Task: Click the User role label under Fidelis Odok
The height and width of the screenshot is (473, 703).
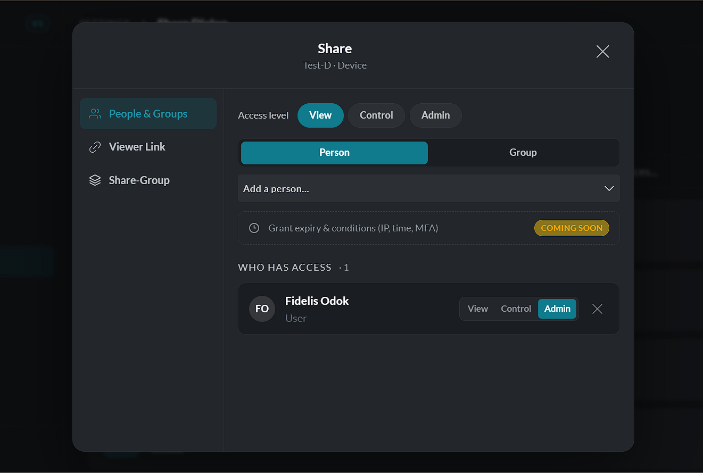Action: coord(296,319)
